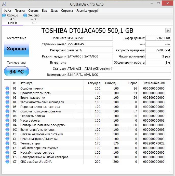This screenshot has height=176, width=175.
Task: Select attribute text Время раскрутки
Action: tap(33, 98)
